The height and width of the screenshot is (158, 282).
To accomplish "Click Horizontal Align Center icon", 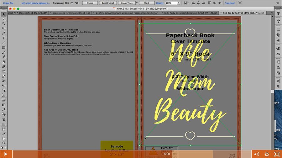I will pyautogui.click(x=198, y=3).
